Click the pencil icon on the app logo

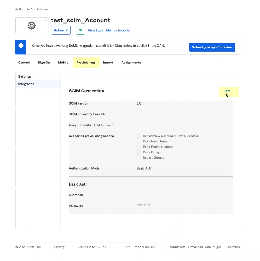coord(45,21)
